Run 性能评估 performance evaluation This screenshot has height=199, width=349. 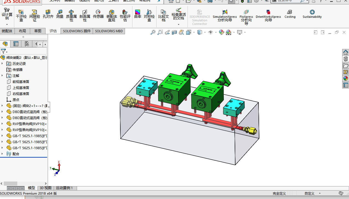point(125,15)
